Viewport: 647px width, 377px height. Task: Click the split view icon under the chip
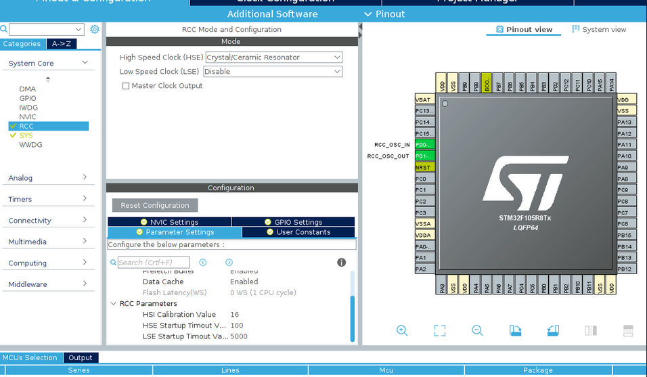pos(590,330)
